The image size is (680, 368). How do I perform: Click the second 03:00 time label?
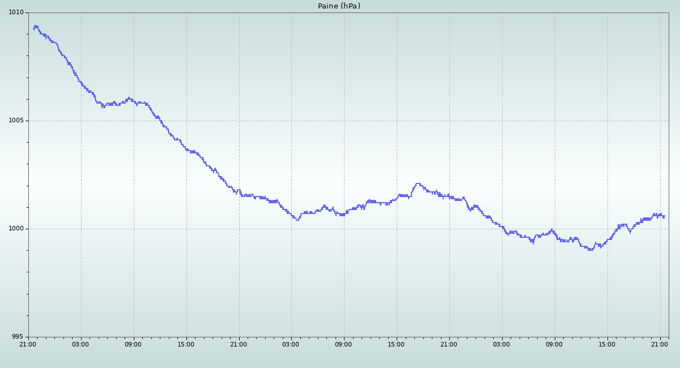[291, 344]
